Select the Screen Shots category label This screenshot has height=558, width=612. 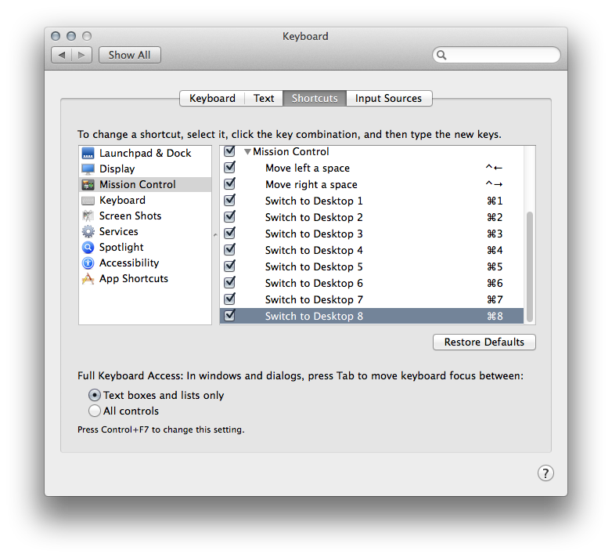coord(131,216)
